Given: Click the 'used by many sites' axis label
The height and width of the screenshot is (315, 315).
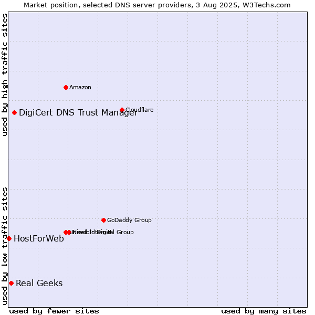Looking at the screenshot, I should (x=264, y=311).
